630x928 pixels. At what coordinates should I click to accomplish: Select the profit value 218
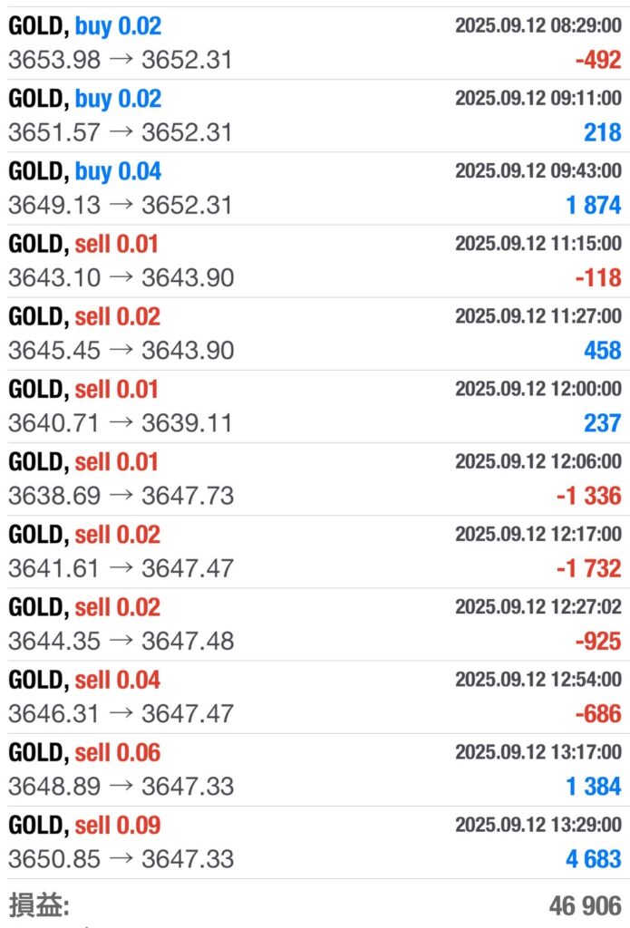[602, 132]
